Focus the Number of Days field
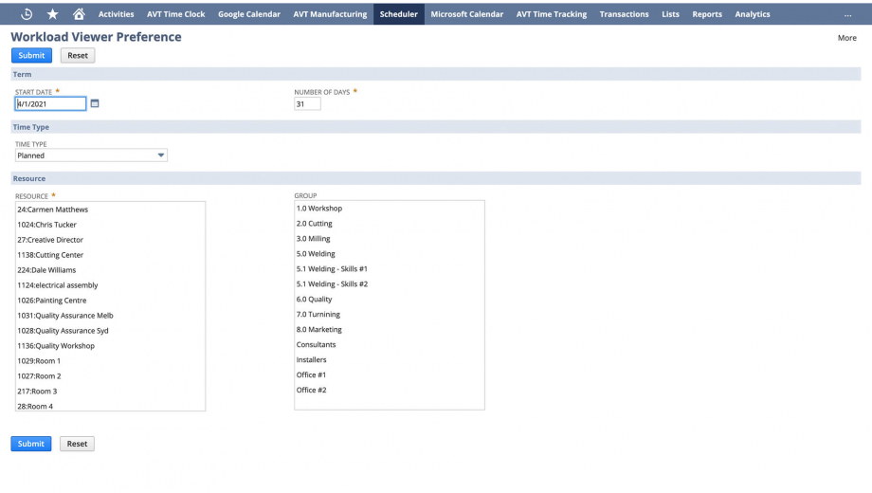 (307, 104)
